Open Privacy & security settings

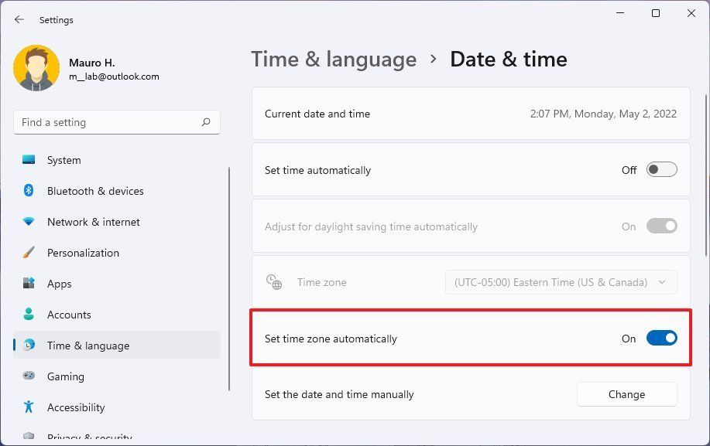coord(29,437)
